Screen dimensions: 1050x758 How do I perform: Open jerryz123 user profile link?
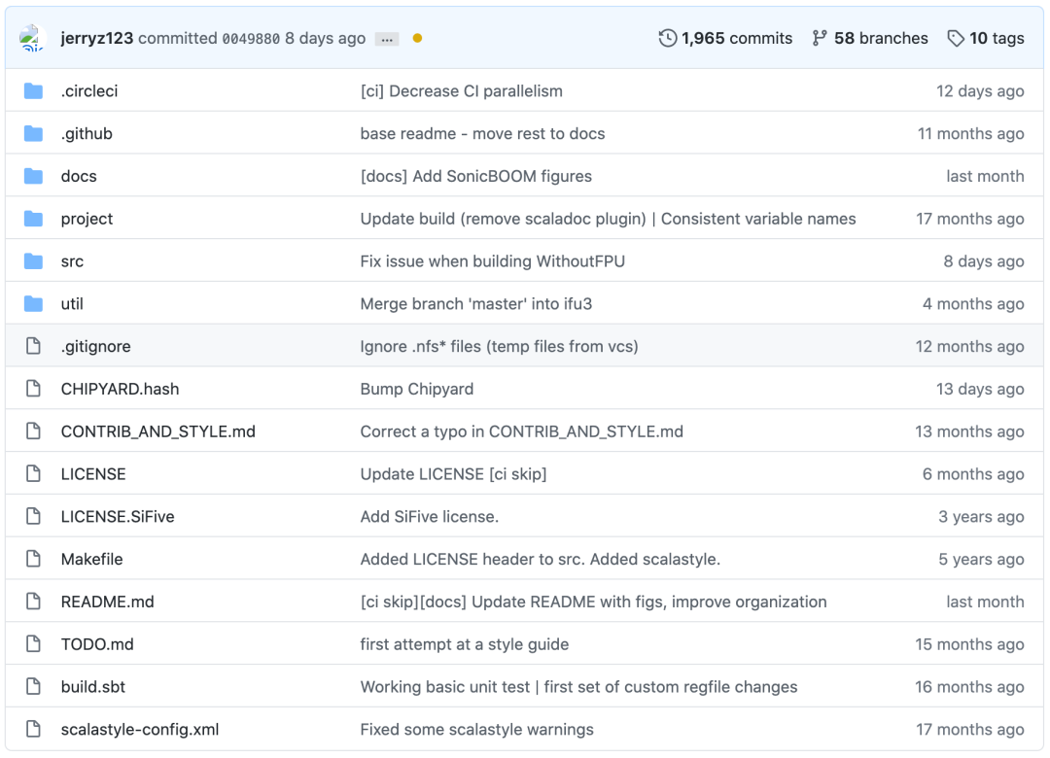(x=97, y=38)
